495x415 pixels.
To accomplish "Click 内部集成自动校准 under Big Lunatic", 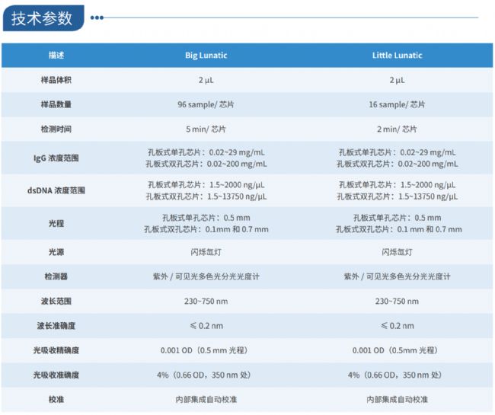I will click(x=206, y=400).
